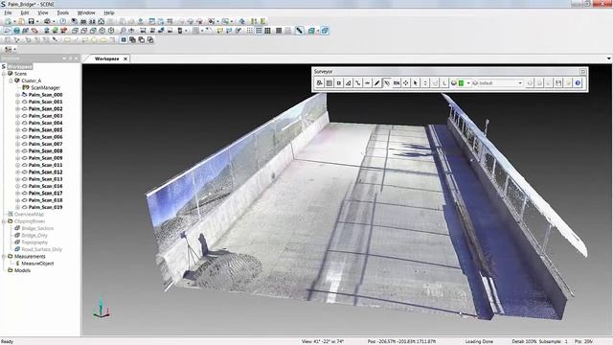Expand the Palm_Scan_000 tree node

(x=17, y=95)
